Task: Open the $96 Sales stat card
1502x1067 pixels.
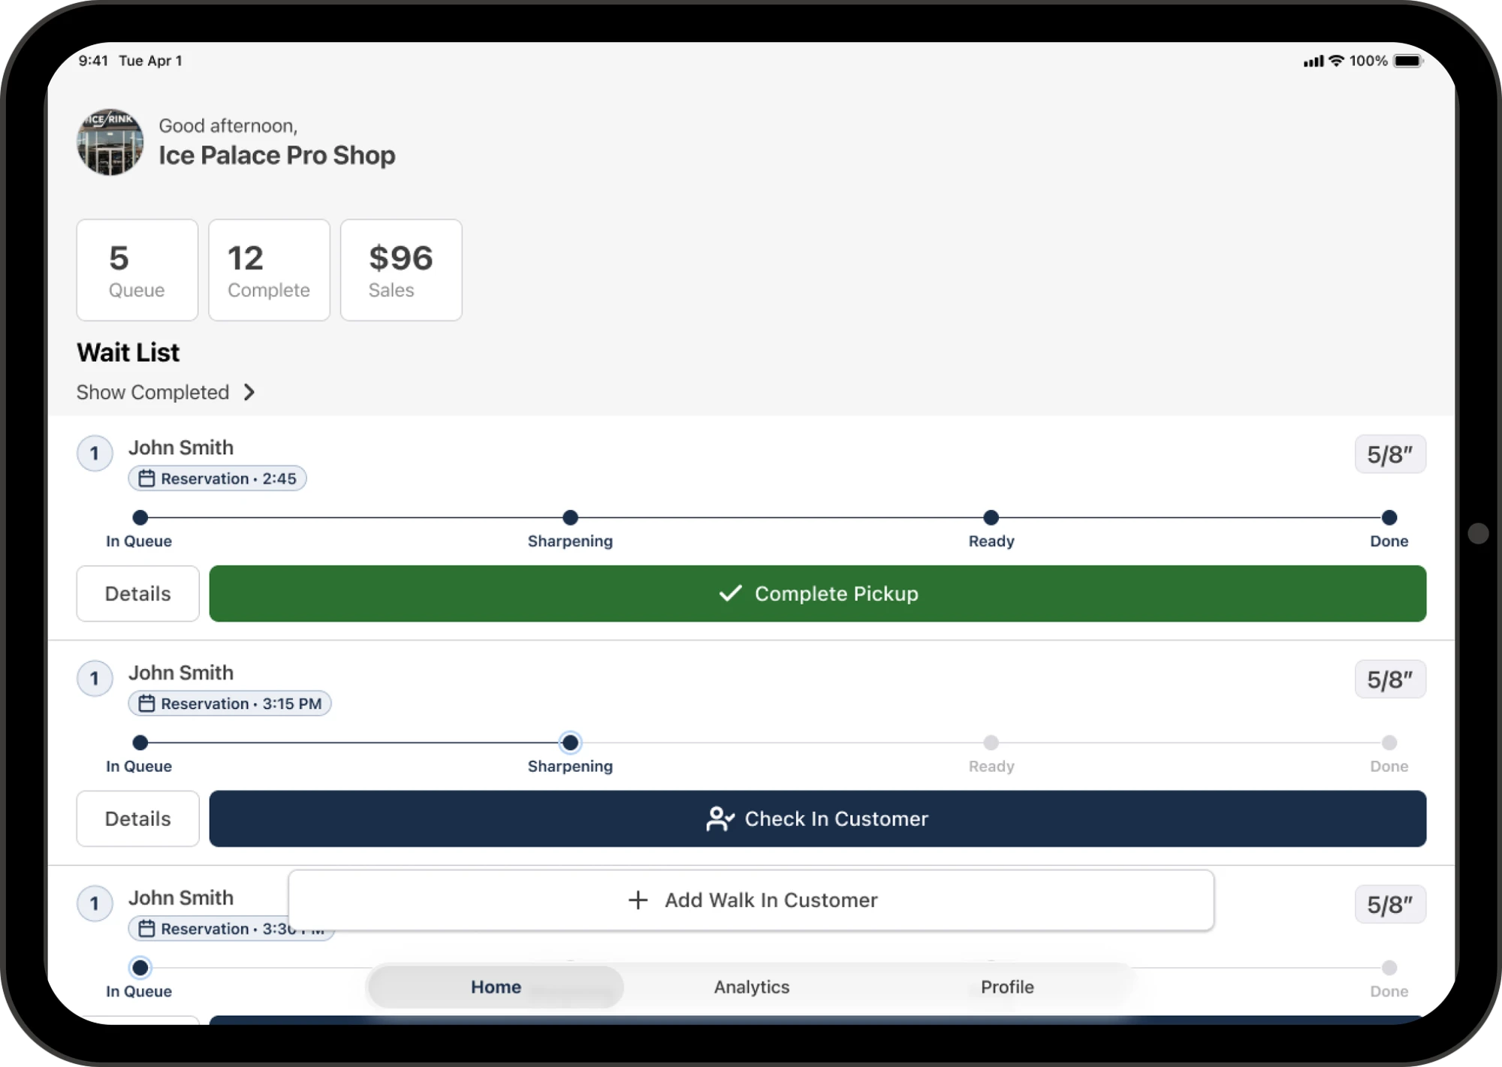Action: pyautogui.click(x=401, y=270)
